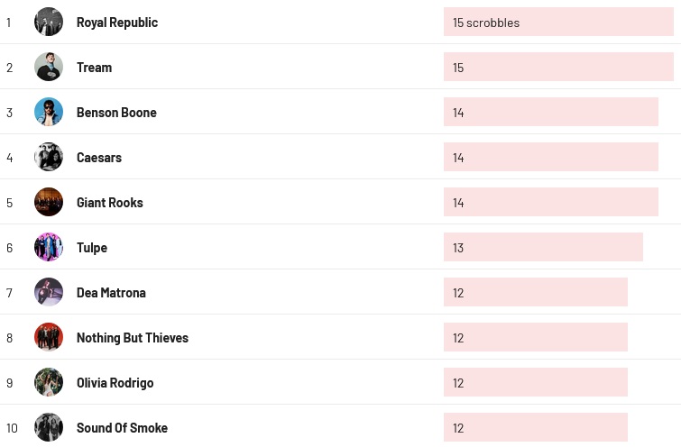Screen dimensions: 681x447
Task: Open Benson Boone's avatar image
Action: (49, 112)
